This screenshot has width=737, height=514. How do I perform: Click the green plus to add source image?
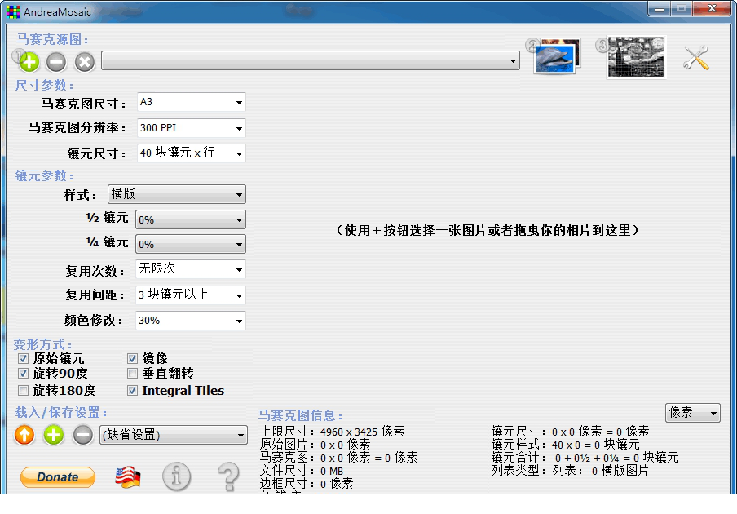tap(29, 61)
